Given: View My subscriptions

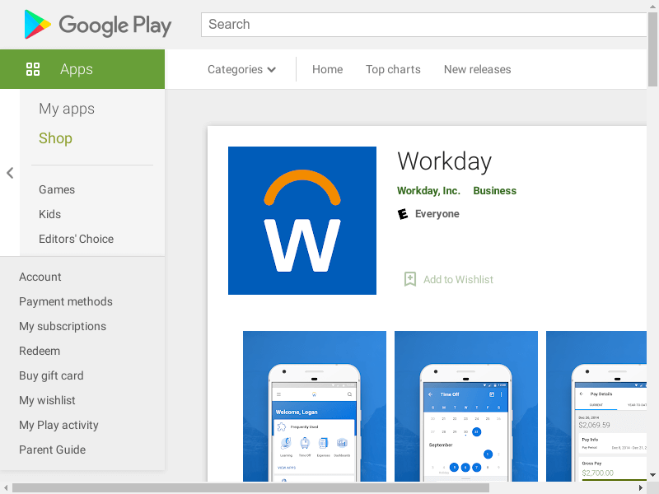Looking at the screenshot, I should coord(63,326).
